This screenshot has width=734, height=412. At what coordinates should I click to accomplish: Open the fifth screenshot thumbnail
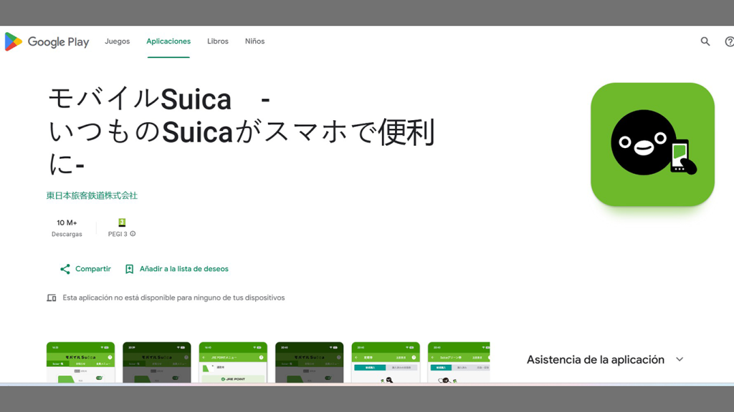coord(386,363)
